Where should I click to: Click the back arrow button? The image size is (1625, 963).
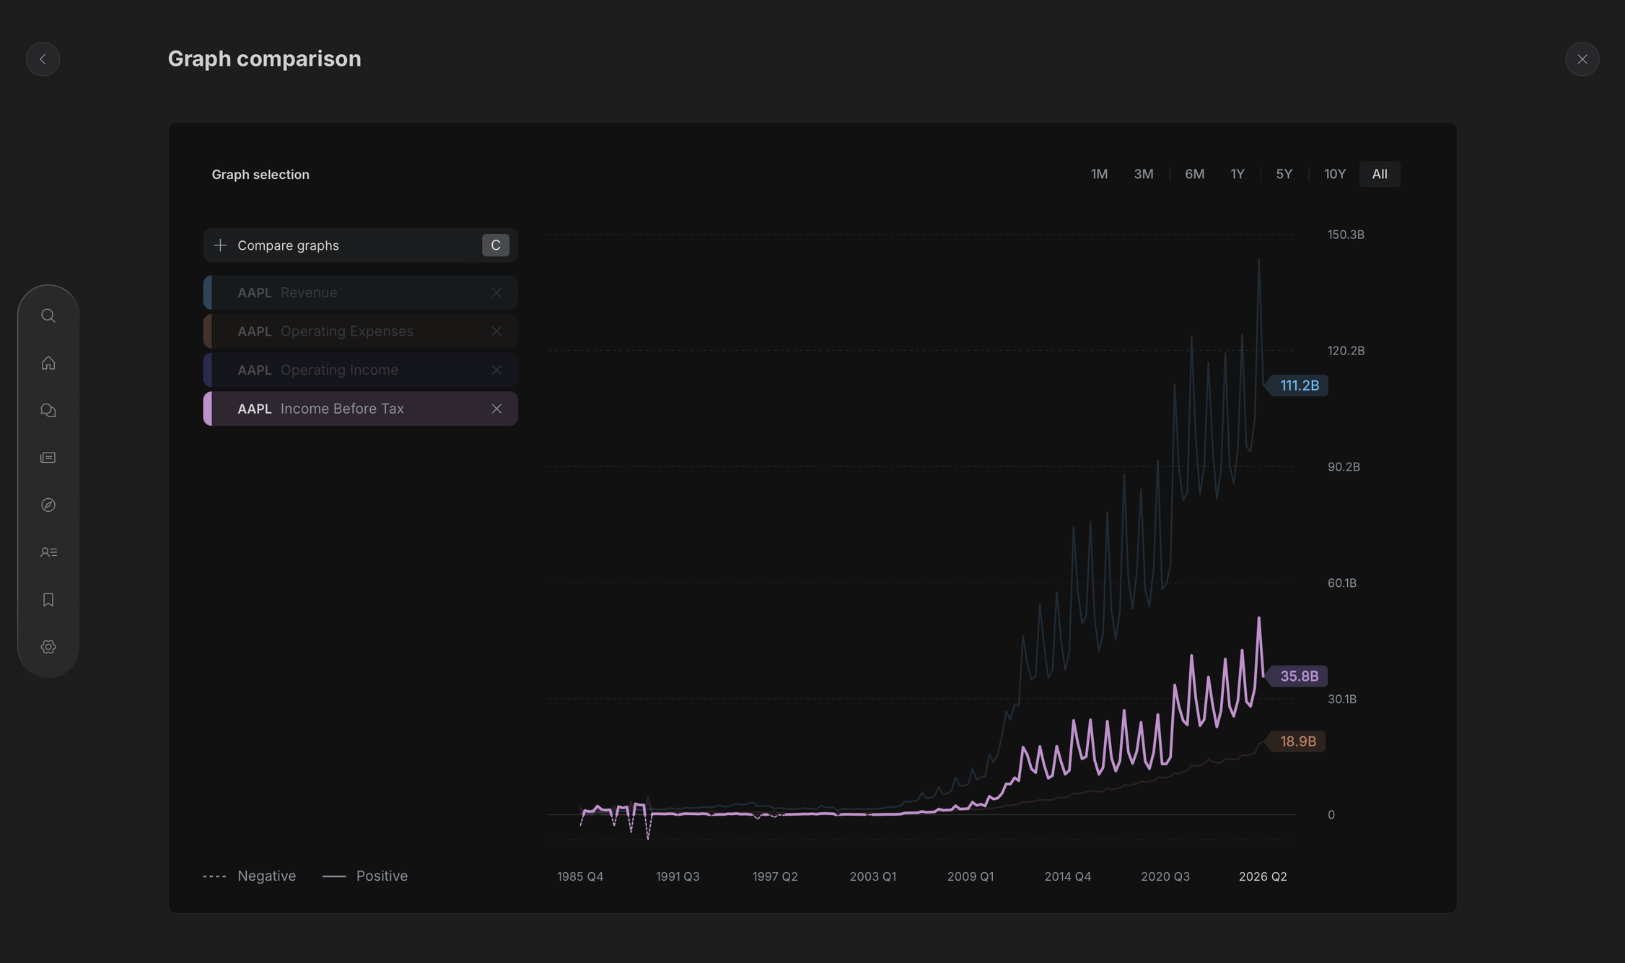pos(43,59)
